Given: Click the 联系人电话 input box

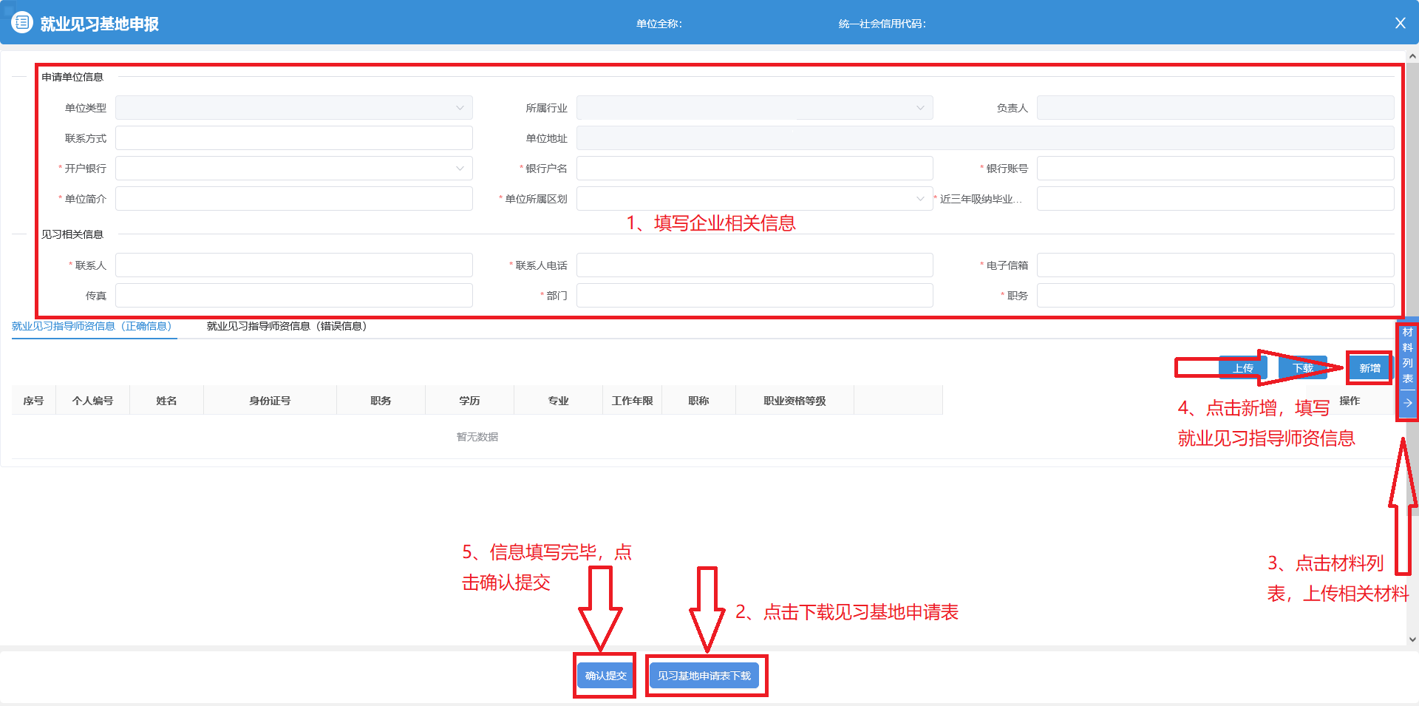Looking at the screenshot, I should [754, 265].
